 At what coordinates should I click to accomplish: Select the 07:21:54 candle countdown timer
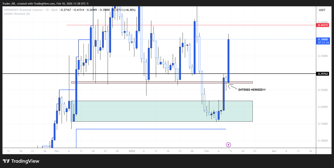(x=323, y=42)
